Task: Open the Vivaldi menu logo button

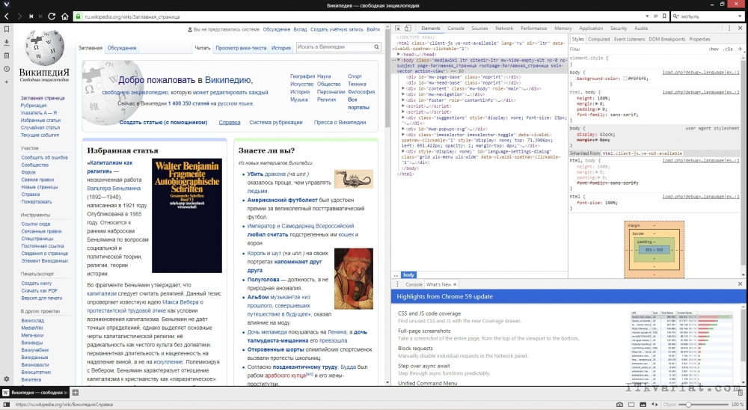Action: click(6, 4)
